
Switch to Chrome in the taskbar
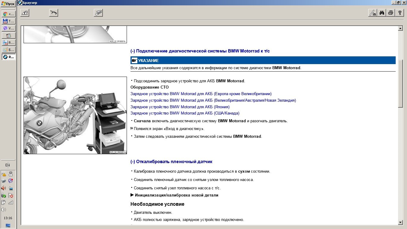pyautogui.click(x=8, y=14)
